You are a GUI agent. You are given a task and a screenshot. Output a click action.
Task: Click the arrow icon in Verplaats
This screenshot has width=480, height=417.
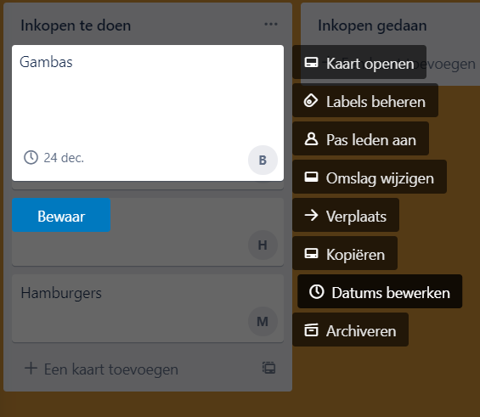point(311,216)
